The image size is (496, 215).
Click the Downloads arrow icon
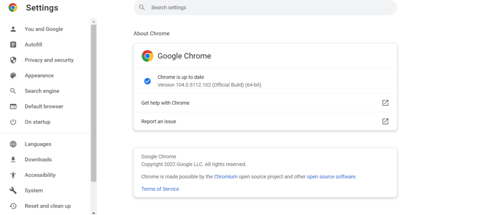click(13, 159)
